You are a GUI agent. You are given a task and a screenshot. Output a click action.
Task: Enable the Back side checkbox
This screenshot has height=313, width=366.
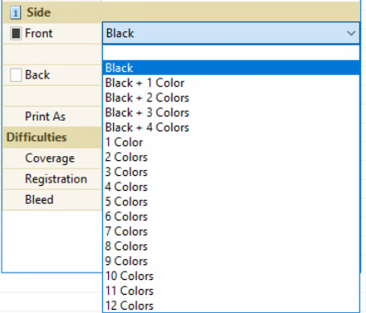pyautogui.click(x=16, y=75)
